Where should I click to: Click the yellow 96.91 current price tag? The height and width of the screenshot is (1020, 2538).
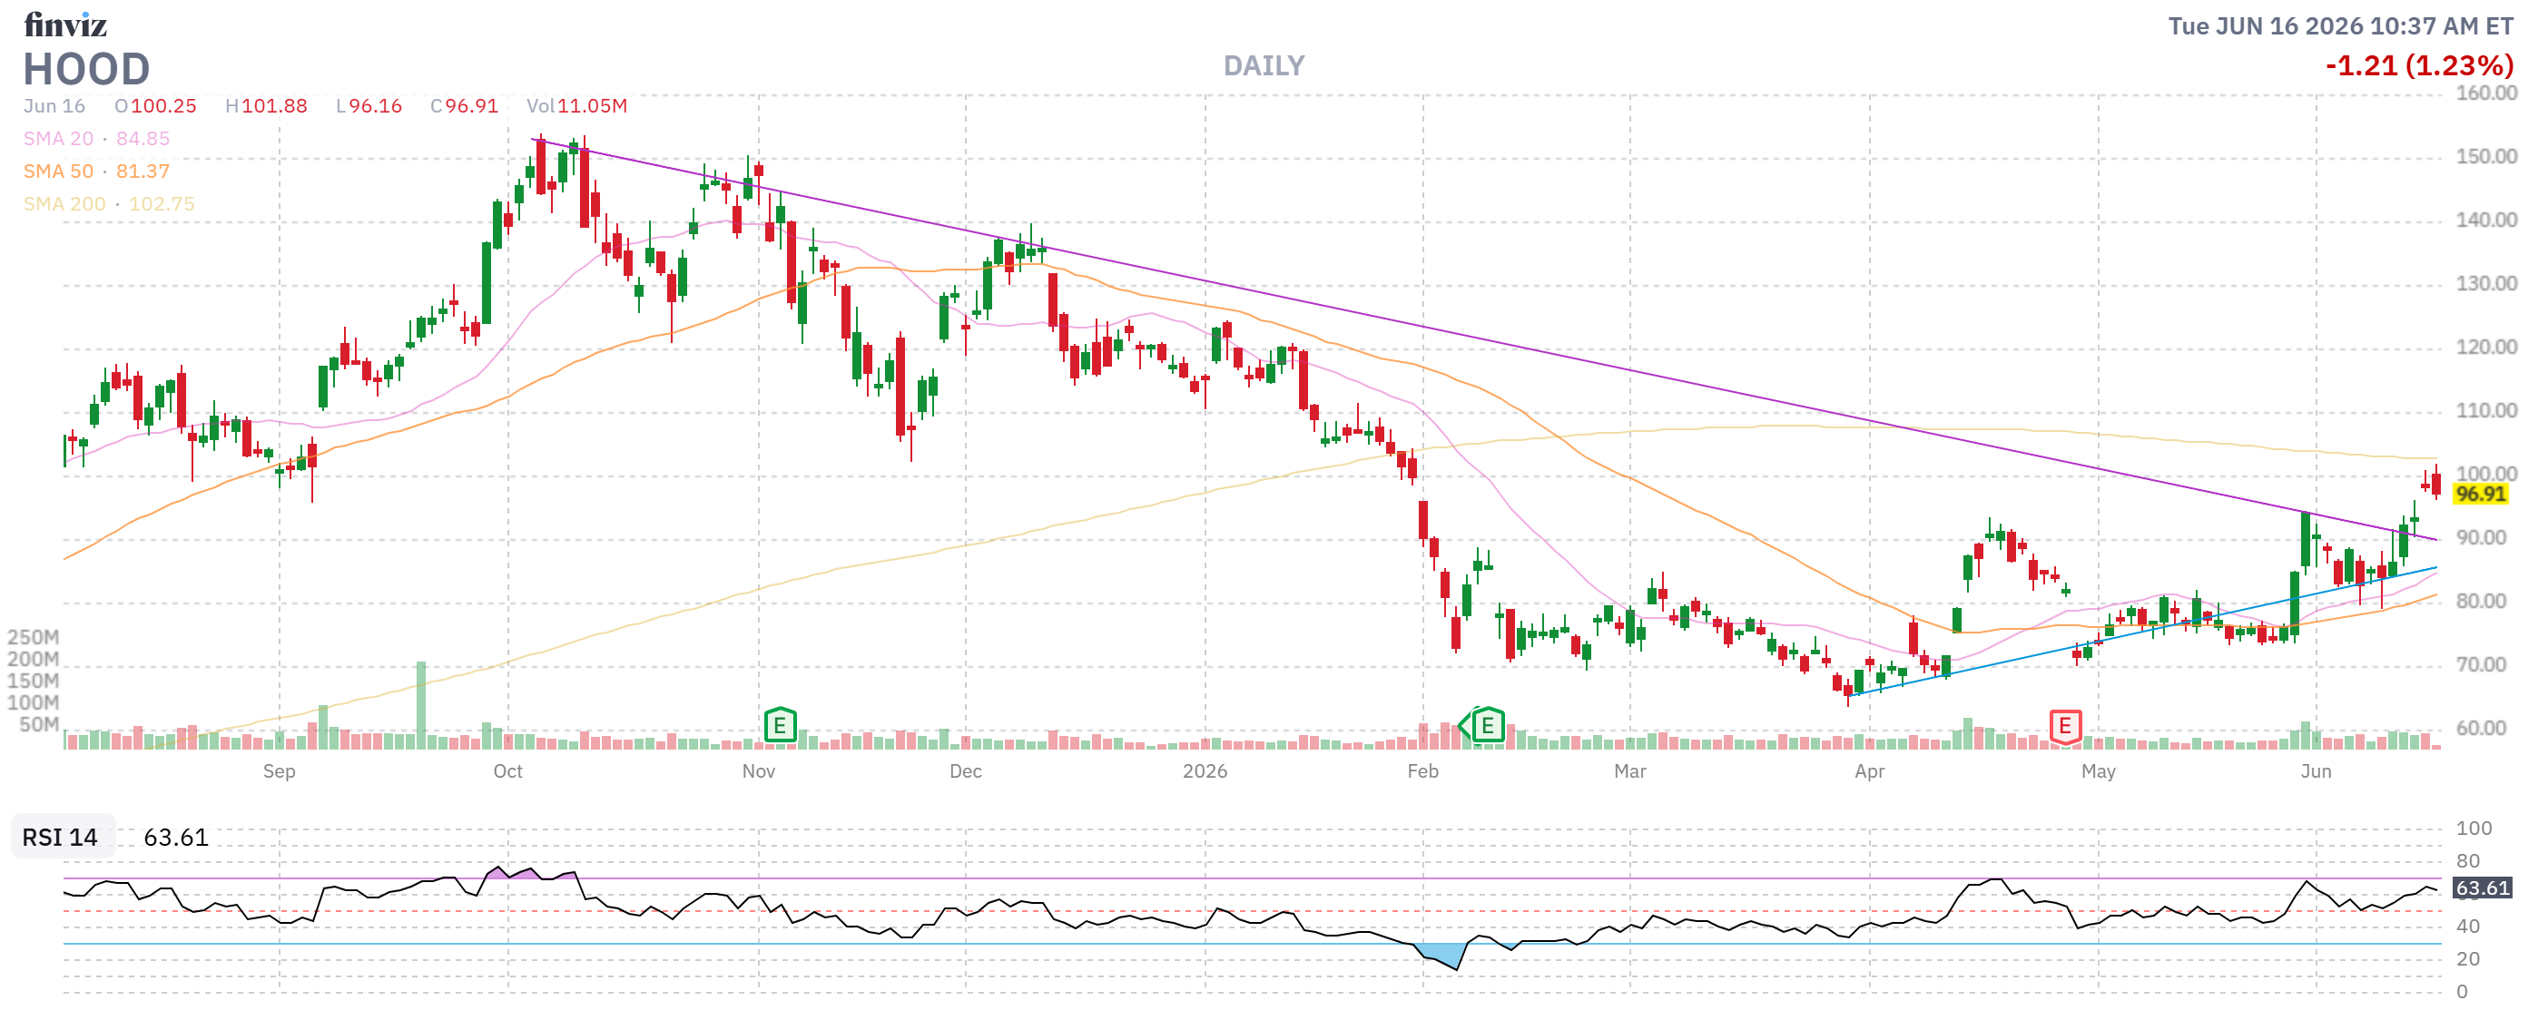point(2480,494)
